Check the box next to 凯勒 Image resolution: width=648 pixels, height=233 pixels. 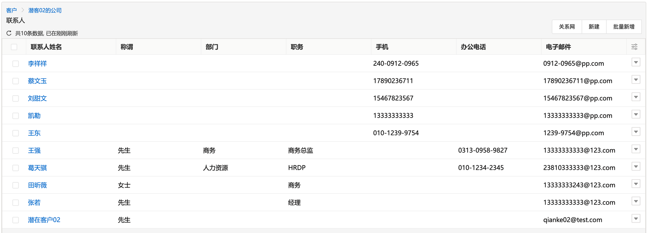(x=16, y=116)
